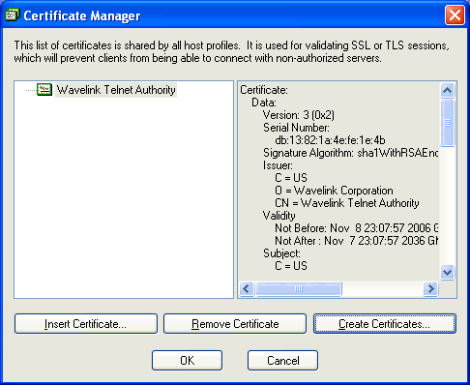
Task: Click empty vertical scrollbar track below the thumb
Action: point(447,206)
